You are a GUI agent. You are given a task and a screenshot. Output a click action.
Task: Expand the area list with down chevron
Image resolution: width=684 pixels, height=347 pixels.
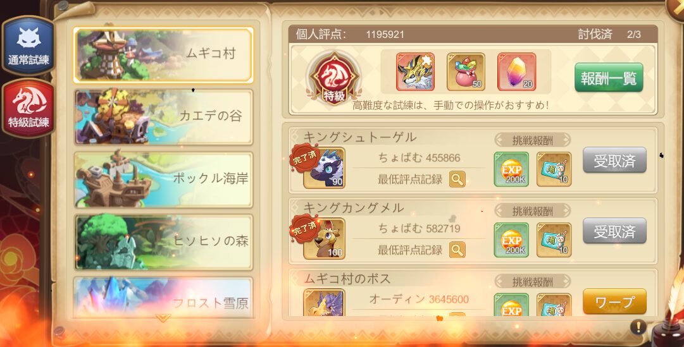(x=163, y=318)
